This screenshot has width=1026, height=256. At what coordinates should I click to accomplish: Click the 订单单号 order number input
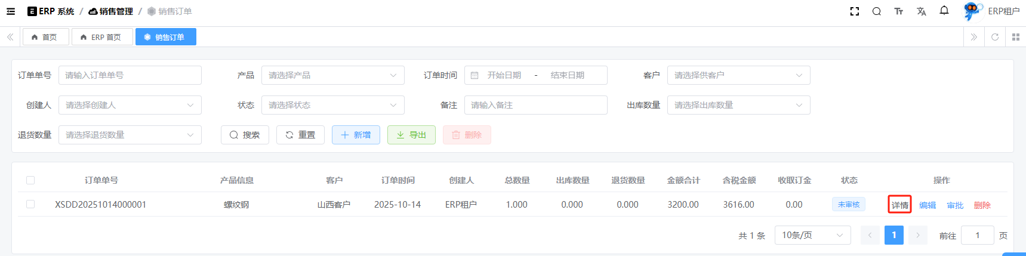coord(130,75)
